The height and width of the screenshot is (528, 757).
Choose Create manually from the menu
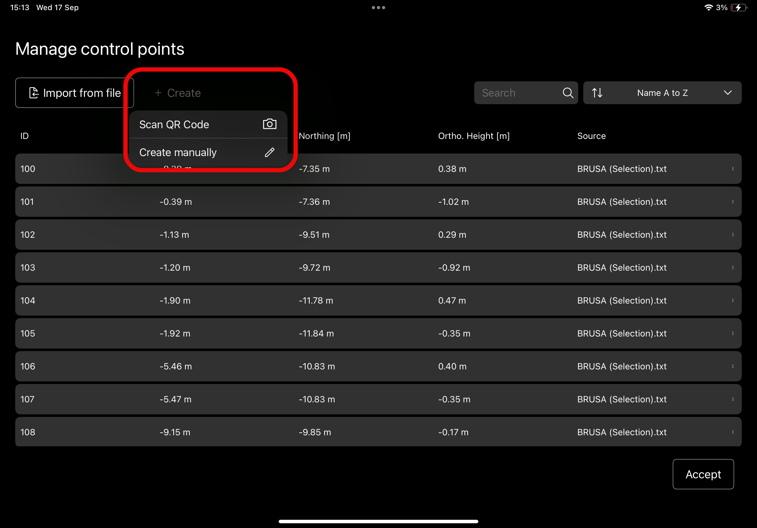[178, 152]
